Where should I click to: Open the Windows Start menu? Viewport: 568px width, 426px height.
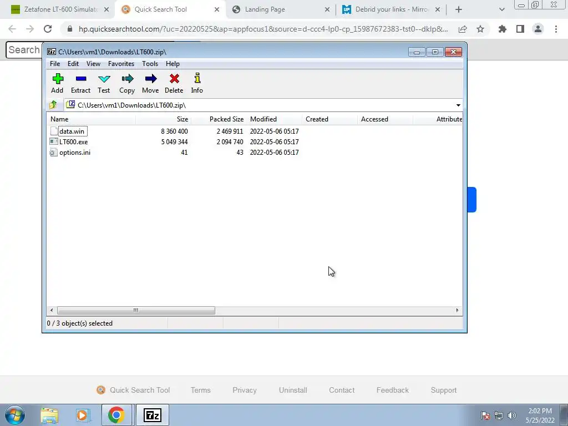[x=15, y=415]
